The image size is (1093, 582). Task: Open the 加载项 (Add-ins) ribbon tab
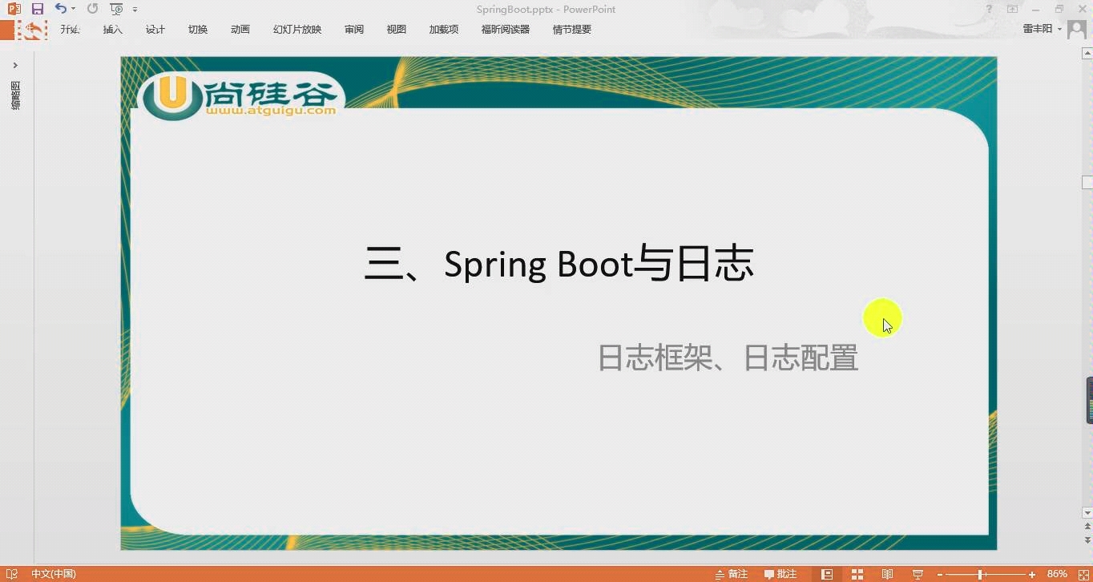[x=444, y=30]
